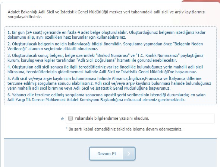Click the chevron arrow on Devam Et
Image resolution: width=220 pixels, height=167 pixels.
[x=129, y=154]
